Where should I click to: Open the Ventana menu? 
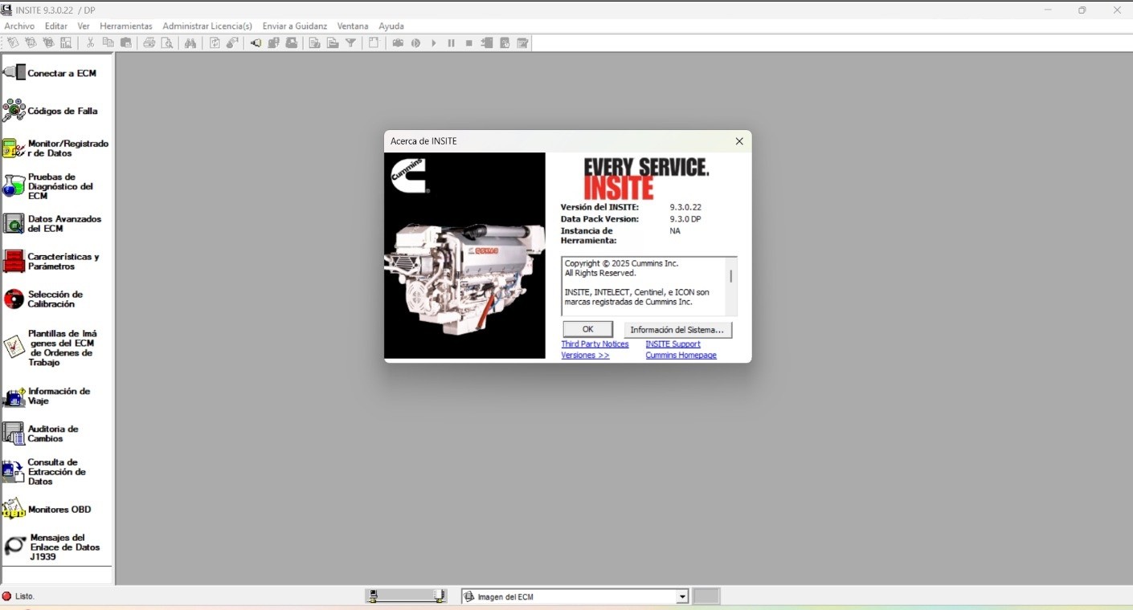(353, 26)
